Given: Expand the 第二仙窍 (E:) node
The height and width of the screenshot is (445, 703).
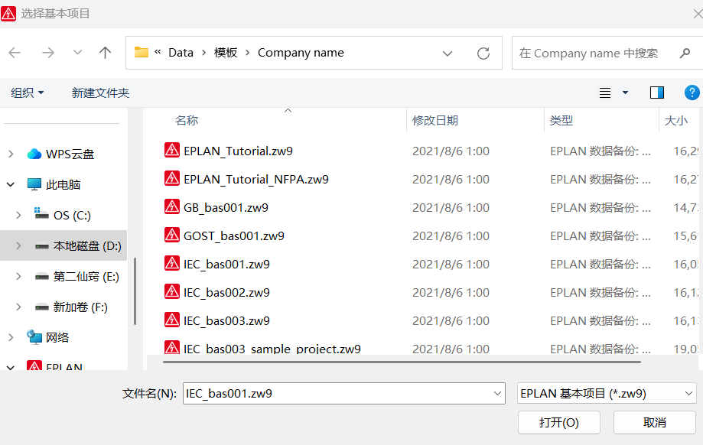Looking at the screenshot, I should [18, 277].
